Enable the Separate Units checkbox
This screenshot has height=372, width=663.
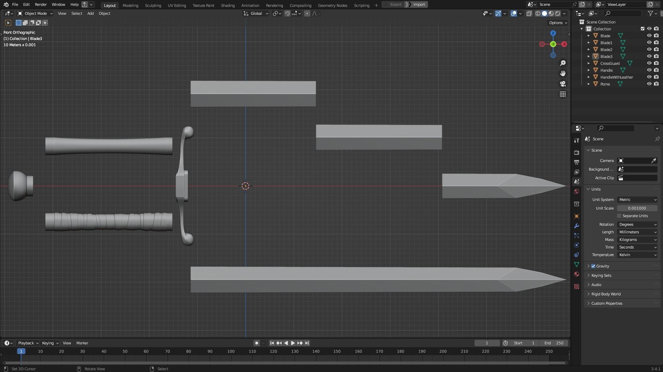(x=619, y=216)
